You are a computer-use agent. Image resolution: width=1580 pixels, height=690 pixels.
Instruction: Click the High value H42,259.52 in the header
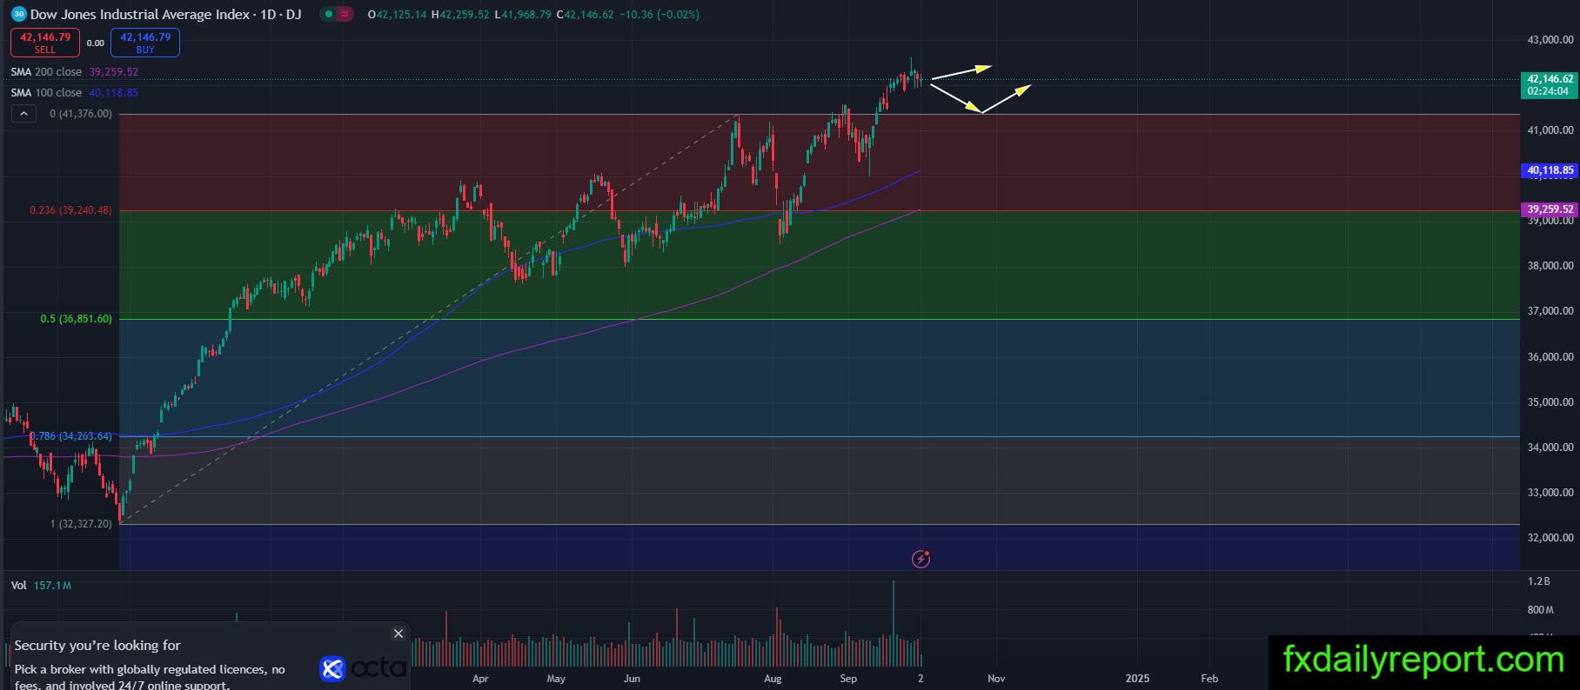pyautogui.click(x=460, y=15)
